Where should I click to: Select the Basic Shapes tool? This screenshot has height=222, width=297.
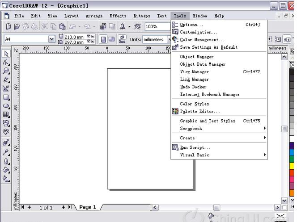coord(6,123)
